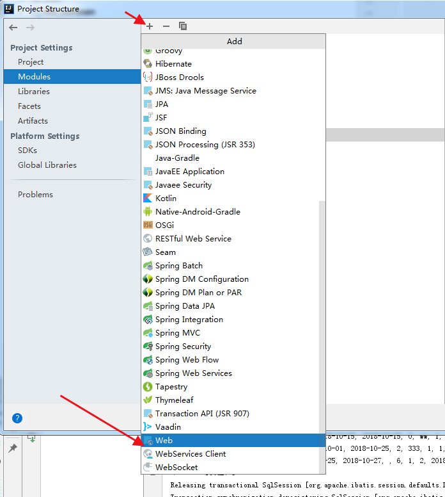Click the Spring DM Configuration icon

(148, 279)
